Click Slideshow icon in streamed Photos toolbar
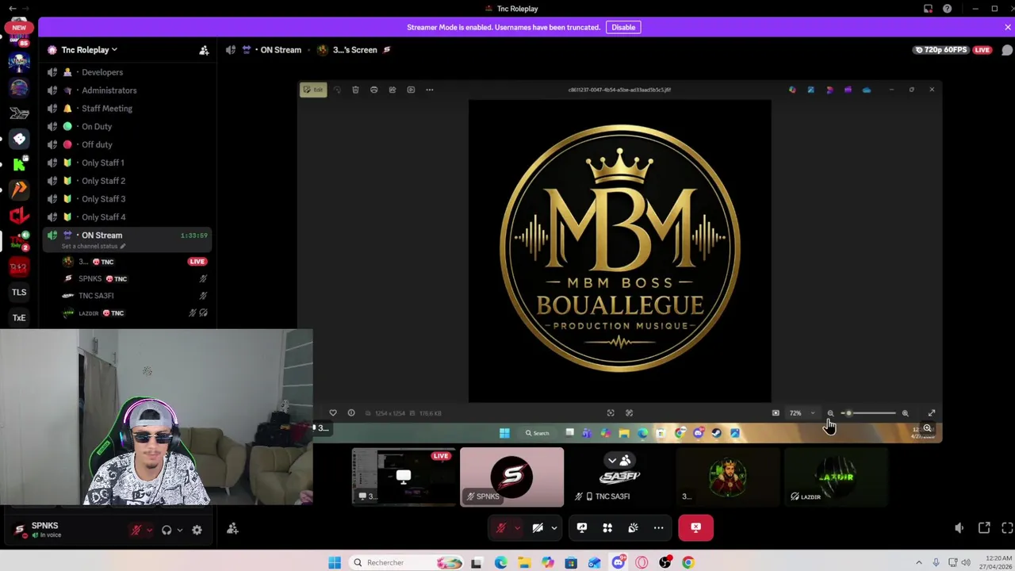Image resolution: width=1015 pixels, height=571 pixels. click(411, 90)
